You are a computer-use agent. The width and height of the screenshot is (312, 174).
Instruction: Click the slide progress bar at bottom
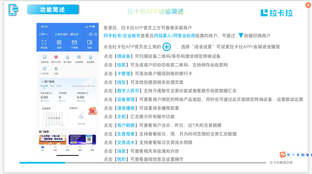click(143, 163)
